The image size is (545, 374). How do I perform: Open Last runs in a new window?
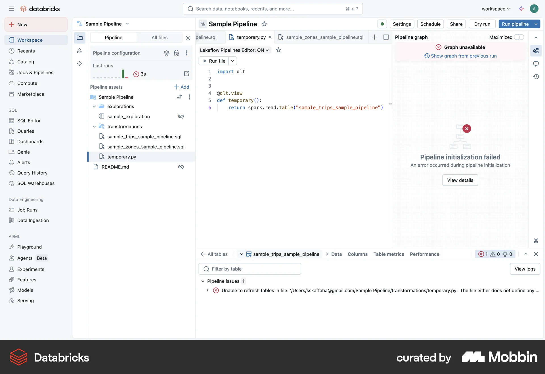tap(187, 74)
